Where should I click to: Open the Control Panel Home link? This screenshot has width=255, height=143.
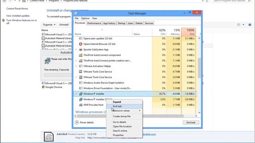pyautogui.click(x=17, y=9)
